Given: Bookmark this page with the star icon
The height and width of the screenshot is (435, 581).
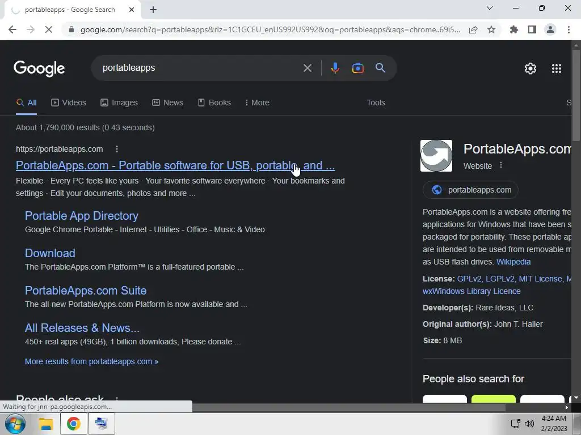Looking at the screenshot, I should 491,29.
